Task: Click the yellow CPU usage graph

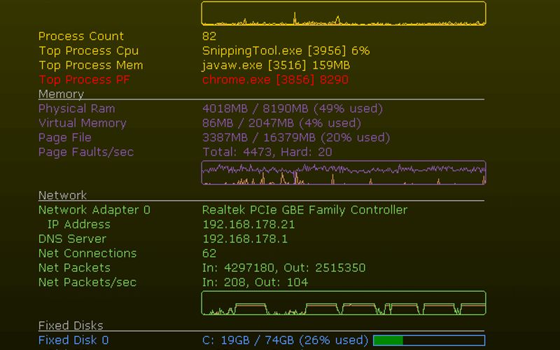Action: point(343,14)
